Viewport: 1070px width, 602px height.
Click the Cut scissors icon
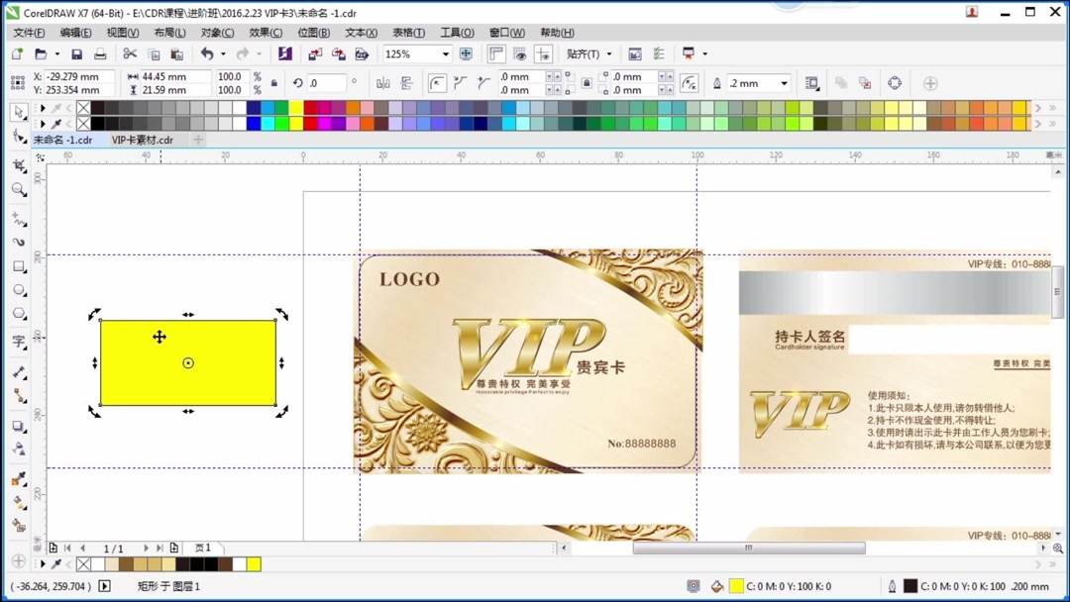130,53
